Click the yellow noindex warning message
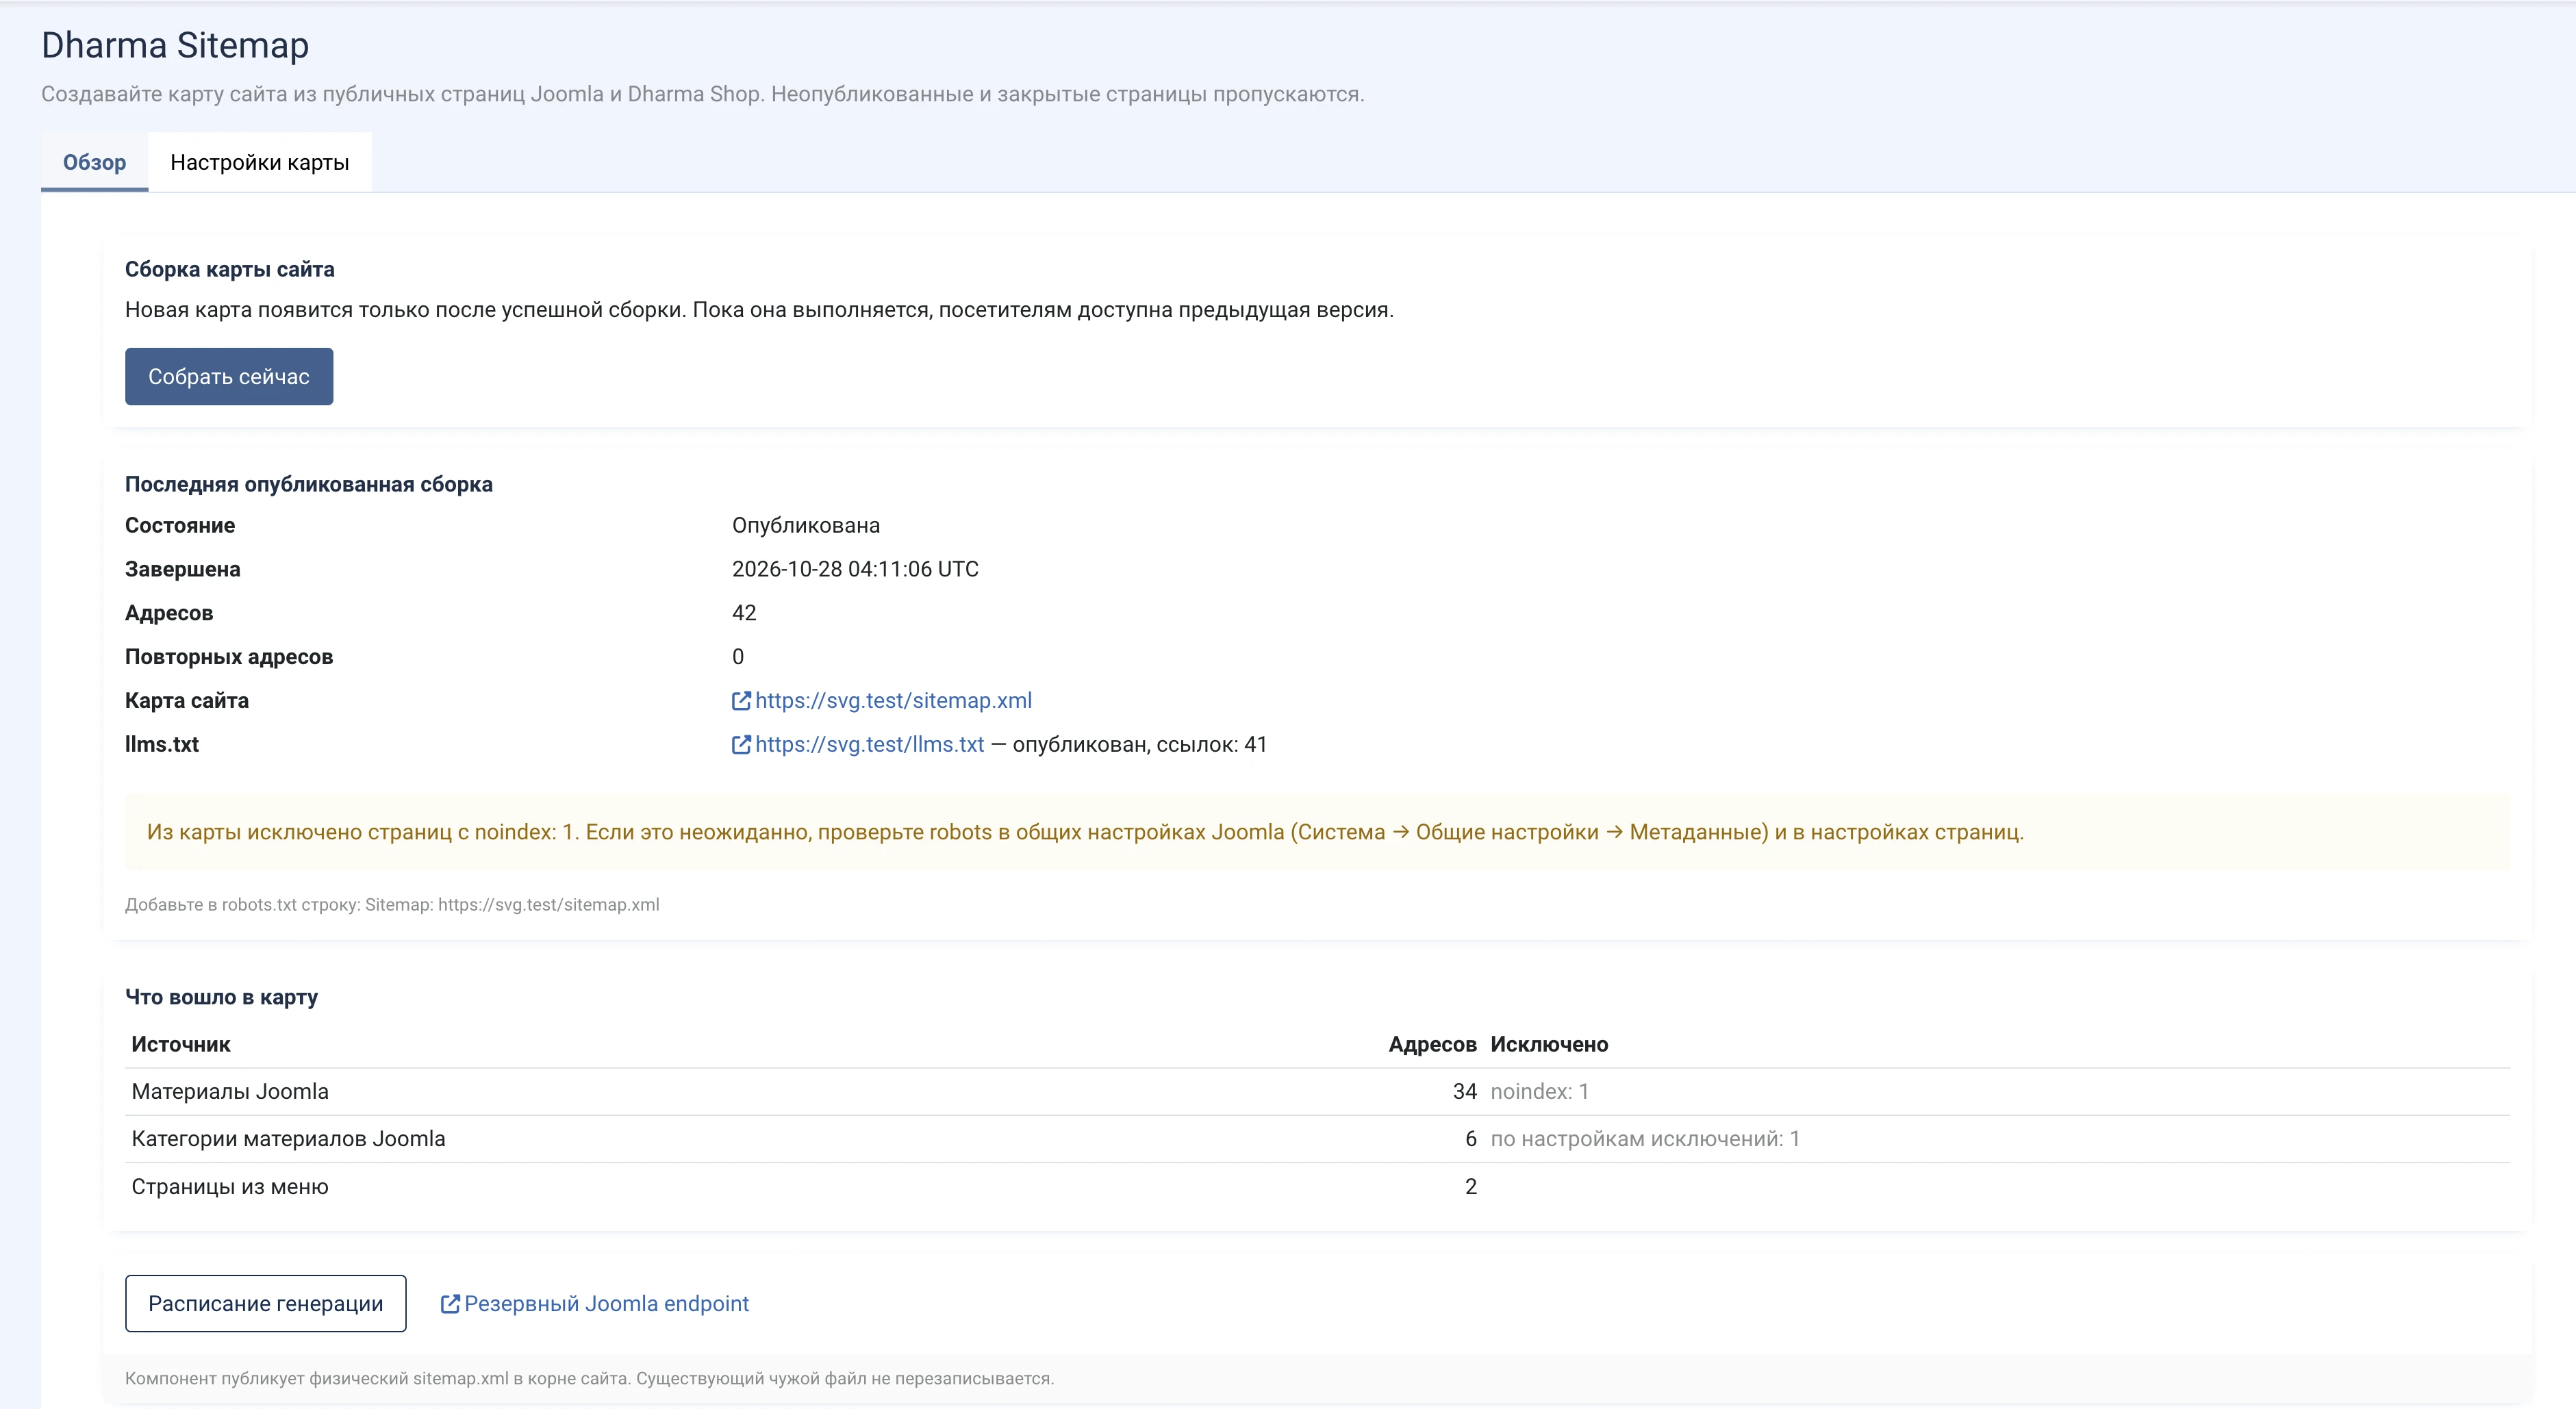The width and height of the screenshot is (2576, 1409). (1317, 832)
